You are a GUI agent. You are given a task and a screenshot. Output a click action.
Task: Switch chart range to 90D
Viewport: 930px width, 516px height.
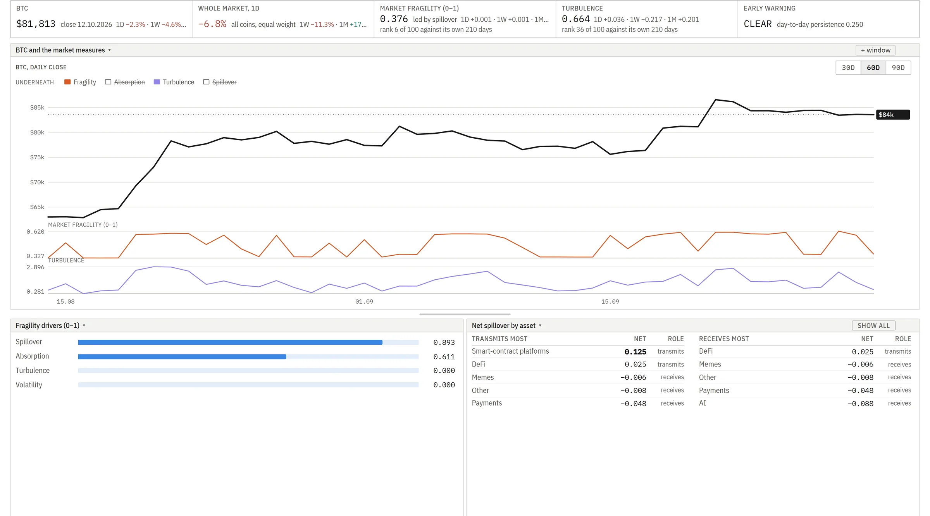coord(898,68)
